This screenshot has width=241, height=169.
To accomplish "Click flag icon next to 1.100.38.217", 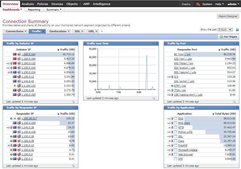I will pyautogui.click(x=15, y=119).
